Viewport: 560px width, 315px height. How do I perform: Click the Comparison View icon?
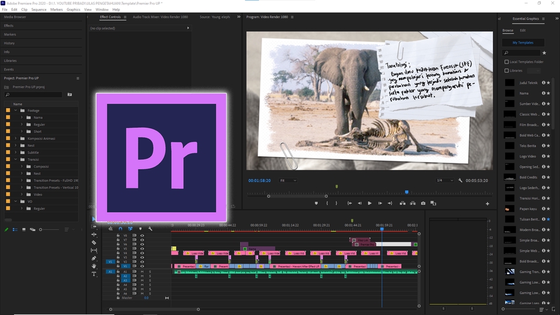[433, 203]
